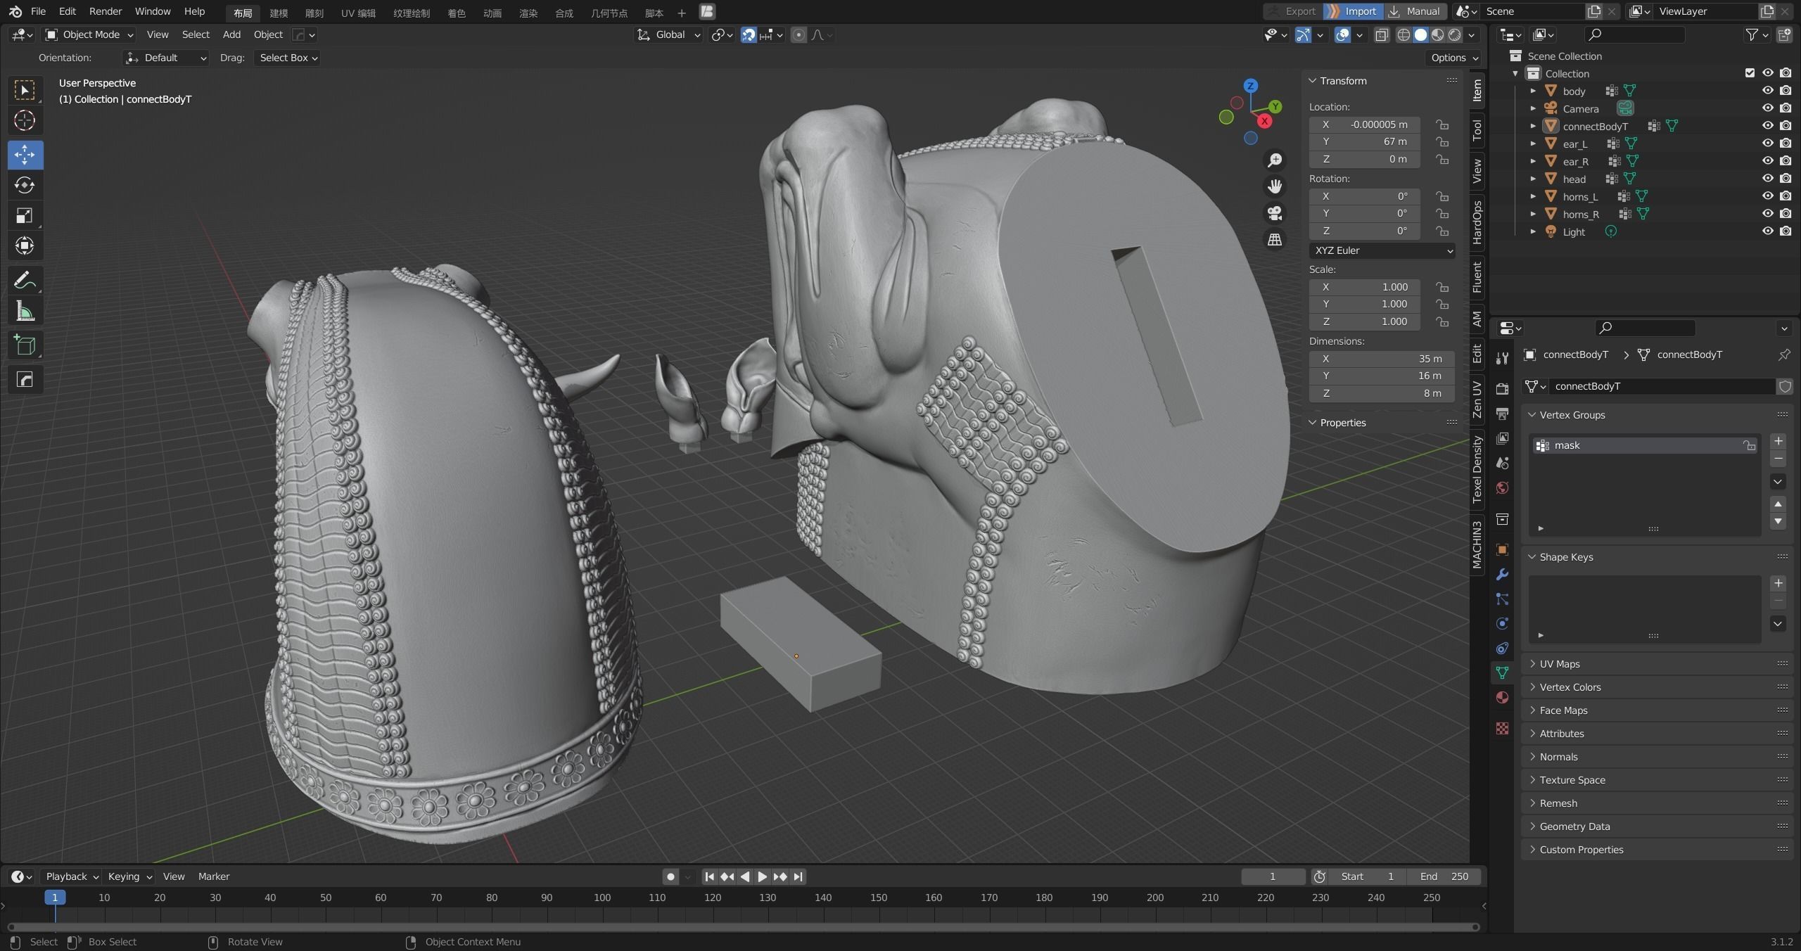The height and width of the screenshot is (951, 1801).
Task: Uncheck the Collection exclude checkbox
Action: pos(1750,73)
